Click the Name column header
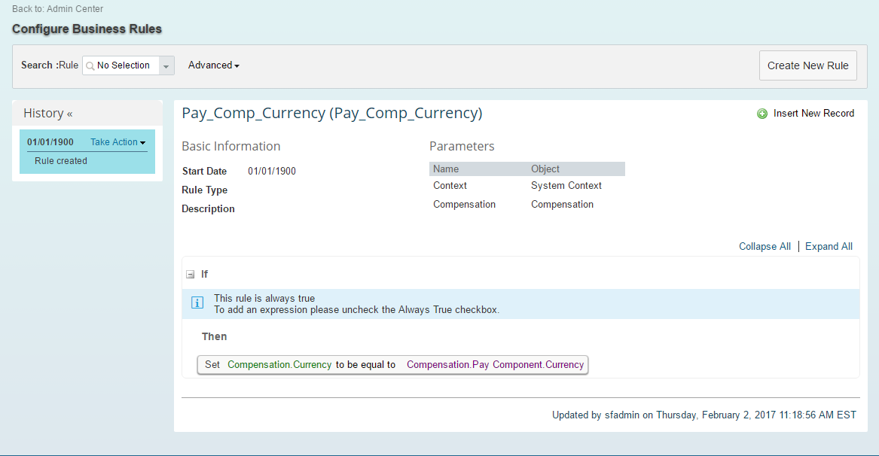 (x=446, y=169)
